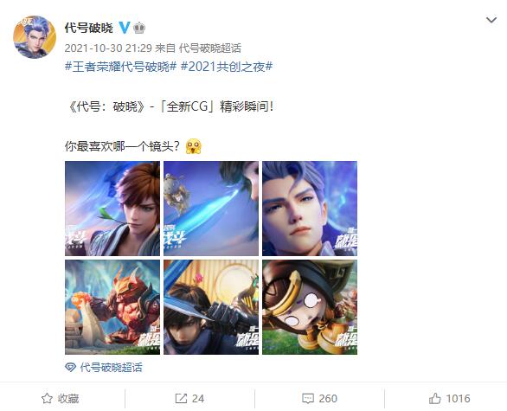Open hashtag #2021共创之夜#
Viewport: 507px width, 411px height.
[x=227, y=67]
